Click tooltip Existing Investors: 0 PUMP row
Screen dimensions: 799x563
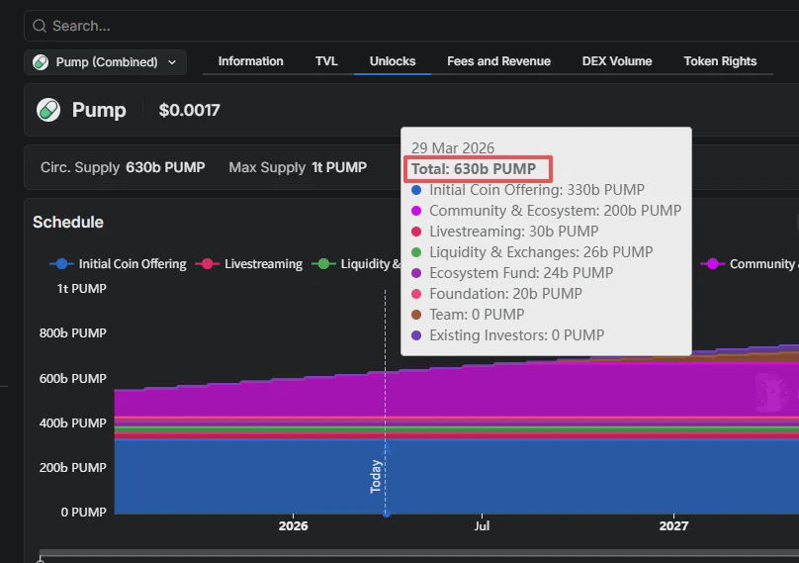507,335
